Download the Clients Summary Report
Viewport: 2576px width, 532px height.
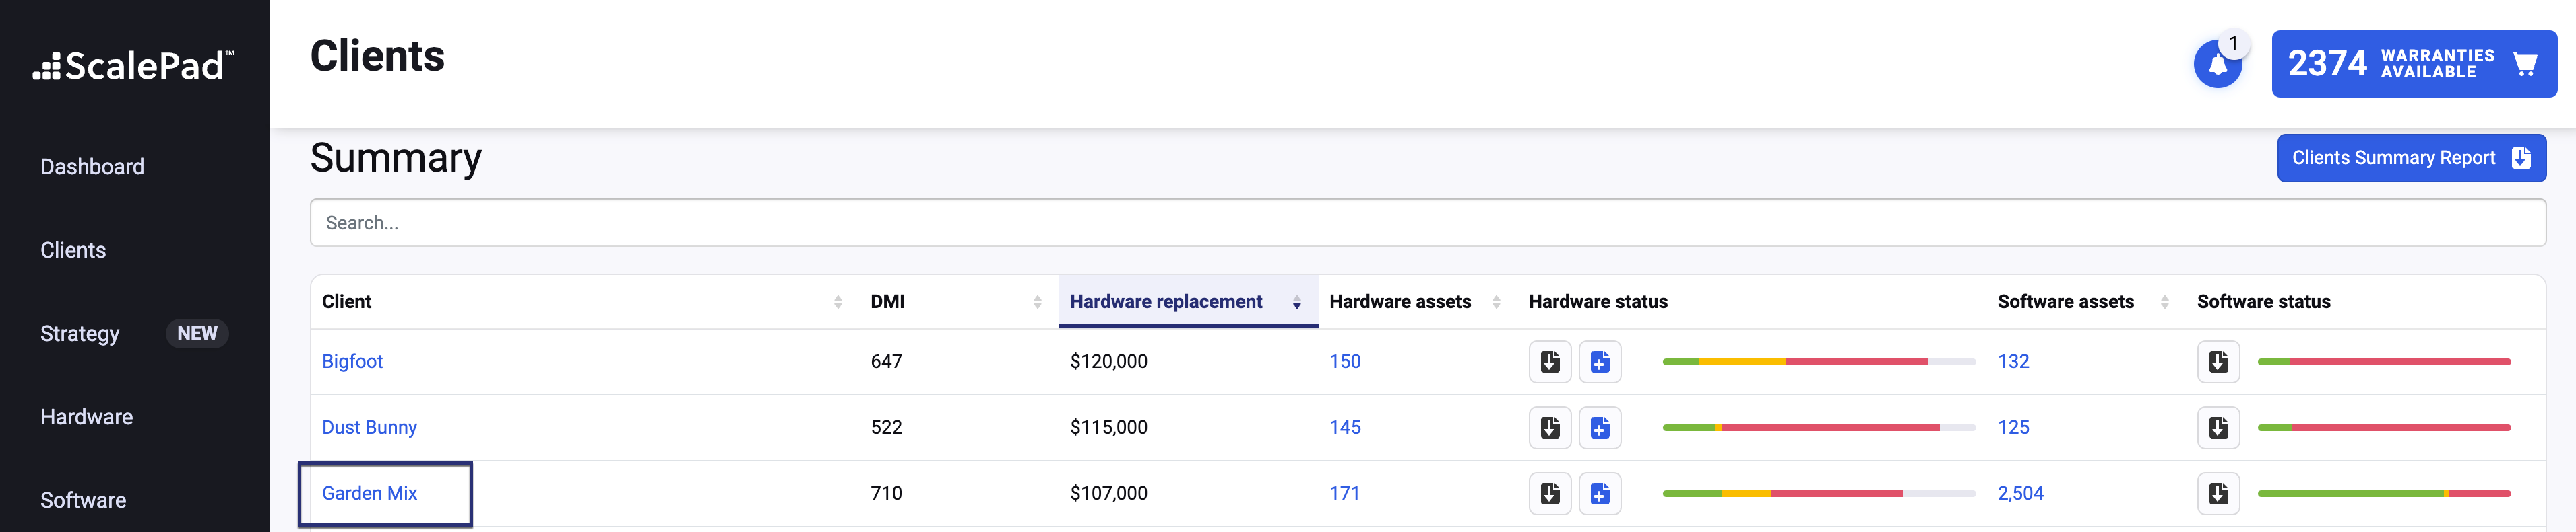[x=2411, y=157]
